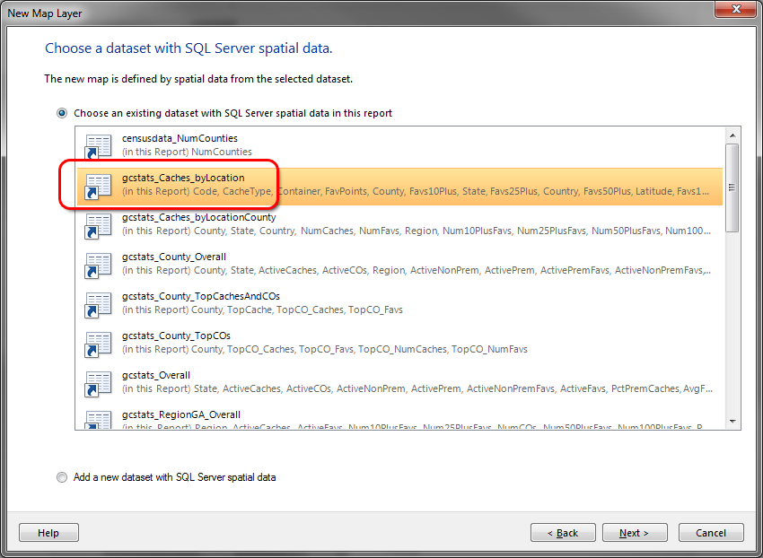Click the dataset list scrollbar thumb

click(x=732, y=187)
